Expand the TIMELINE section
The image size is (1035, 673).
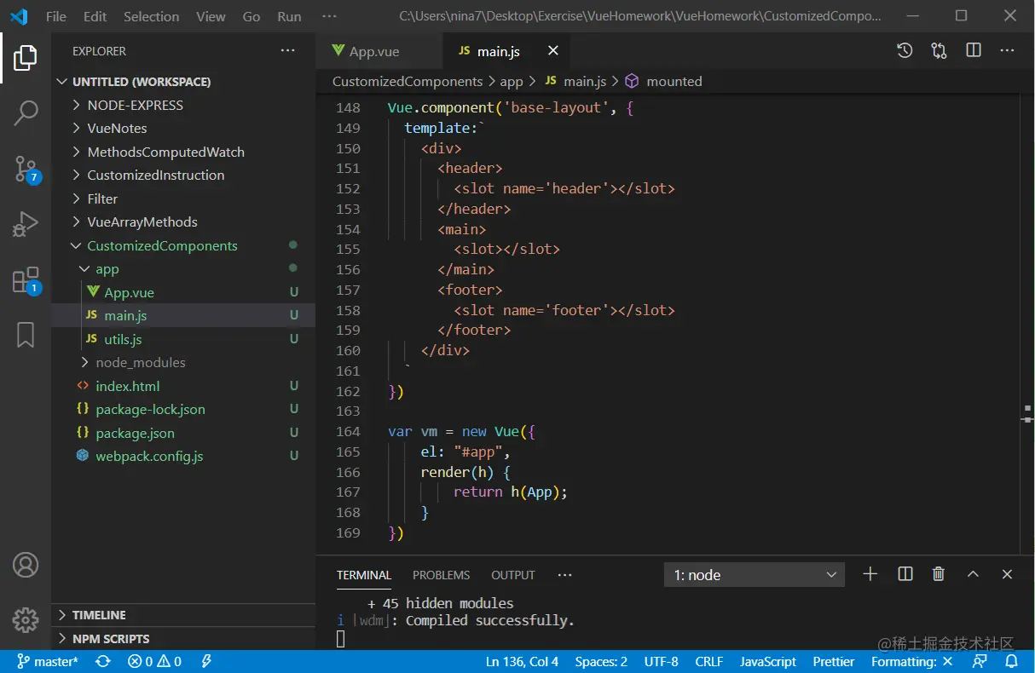[99, 615]
